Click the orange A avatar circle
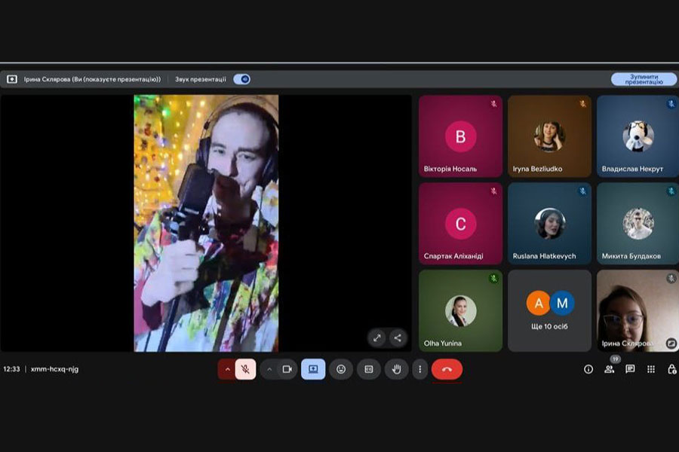 point(538,303)
